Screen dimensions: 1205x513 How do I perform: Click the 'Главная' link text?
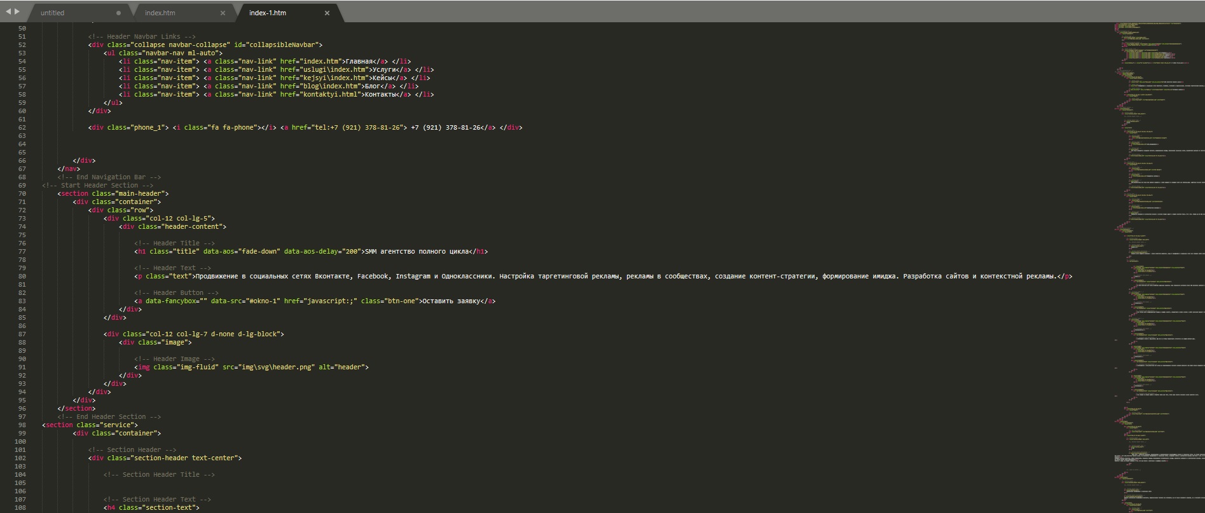(359, 62)
